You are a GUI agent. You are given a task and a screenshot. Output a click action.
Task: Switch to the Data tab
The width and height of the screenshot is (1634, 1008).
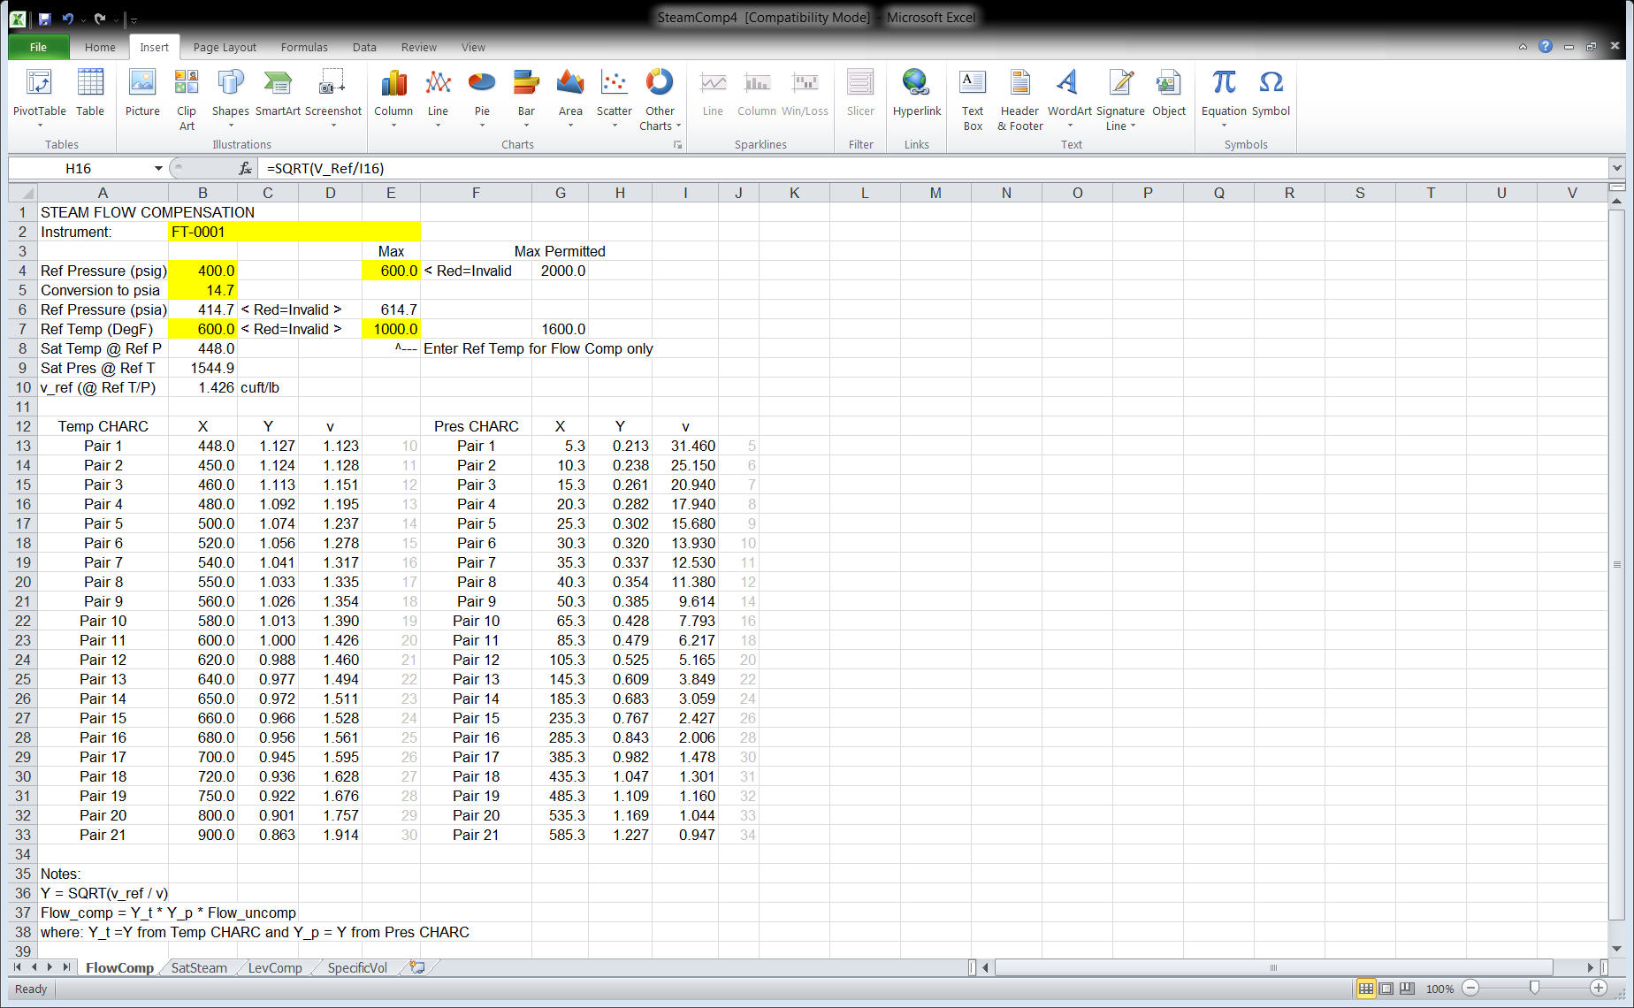point(364,47)
